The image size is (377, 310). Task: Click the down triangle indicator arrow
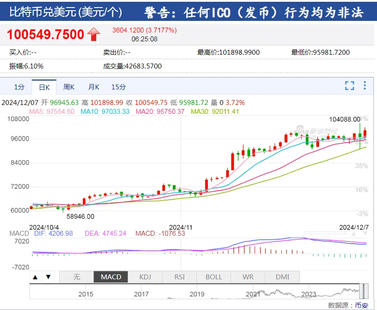tap(48, 277)
